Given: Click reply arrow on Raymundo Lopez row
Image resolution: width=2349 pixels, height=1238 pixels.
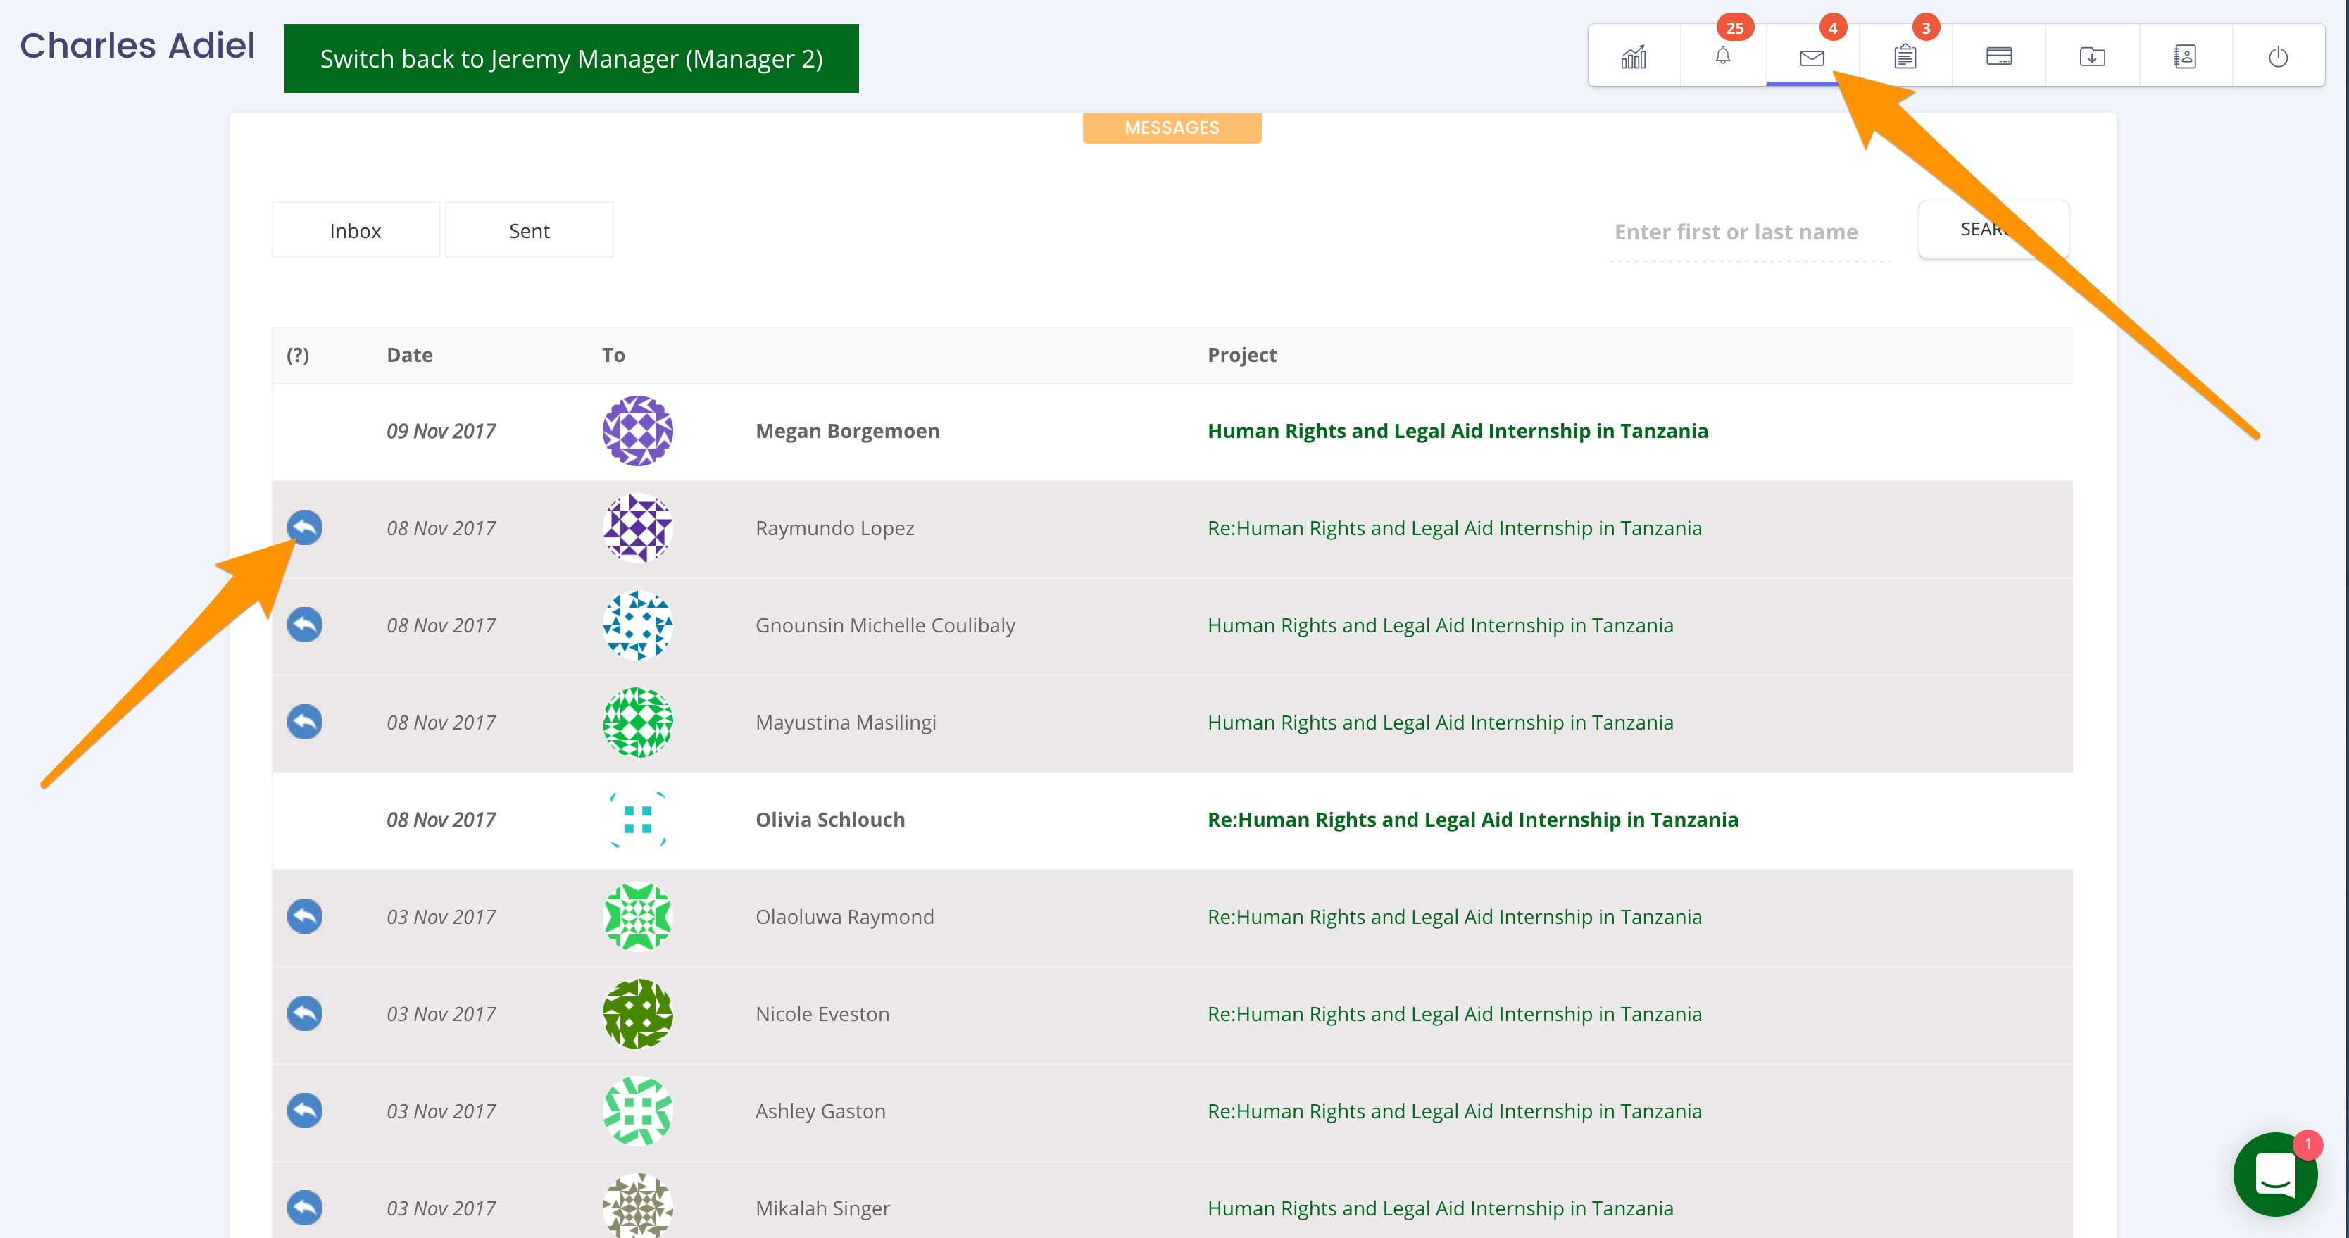Looking at the screenshot, I should point(305,527).
